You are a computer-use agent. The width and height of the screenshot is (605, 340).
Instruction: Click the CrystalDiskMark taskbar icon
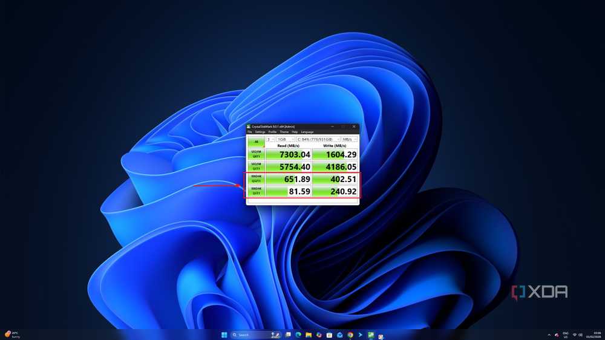[x=371, y=335]
